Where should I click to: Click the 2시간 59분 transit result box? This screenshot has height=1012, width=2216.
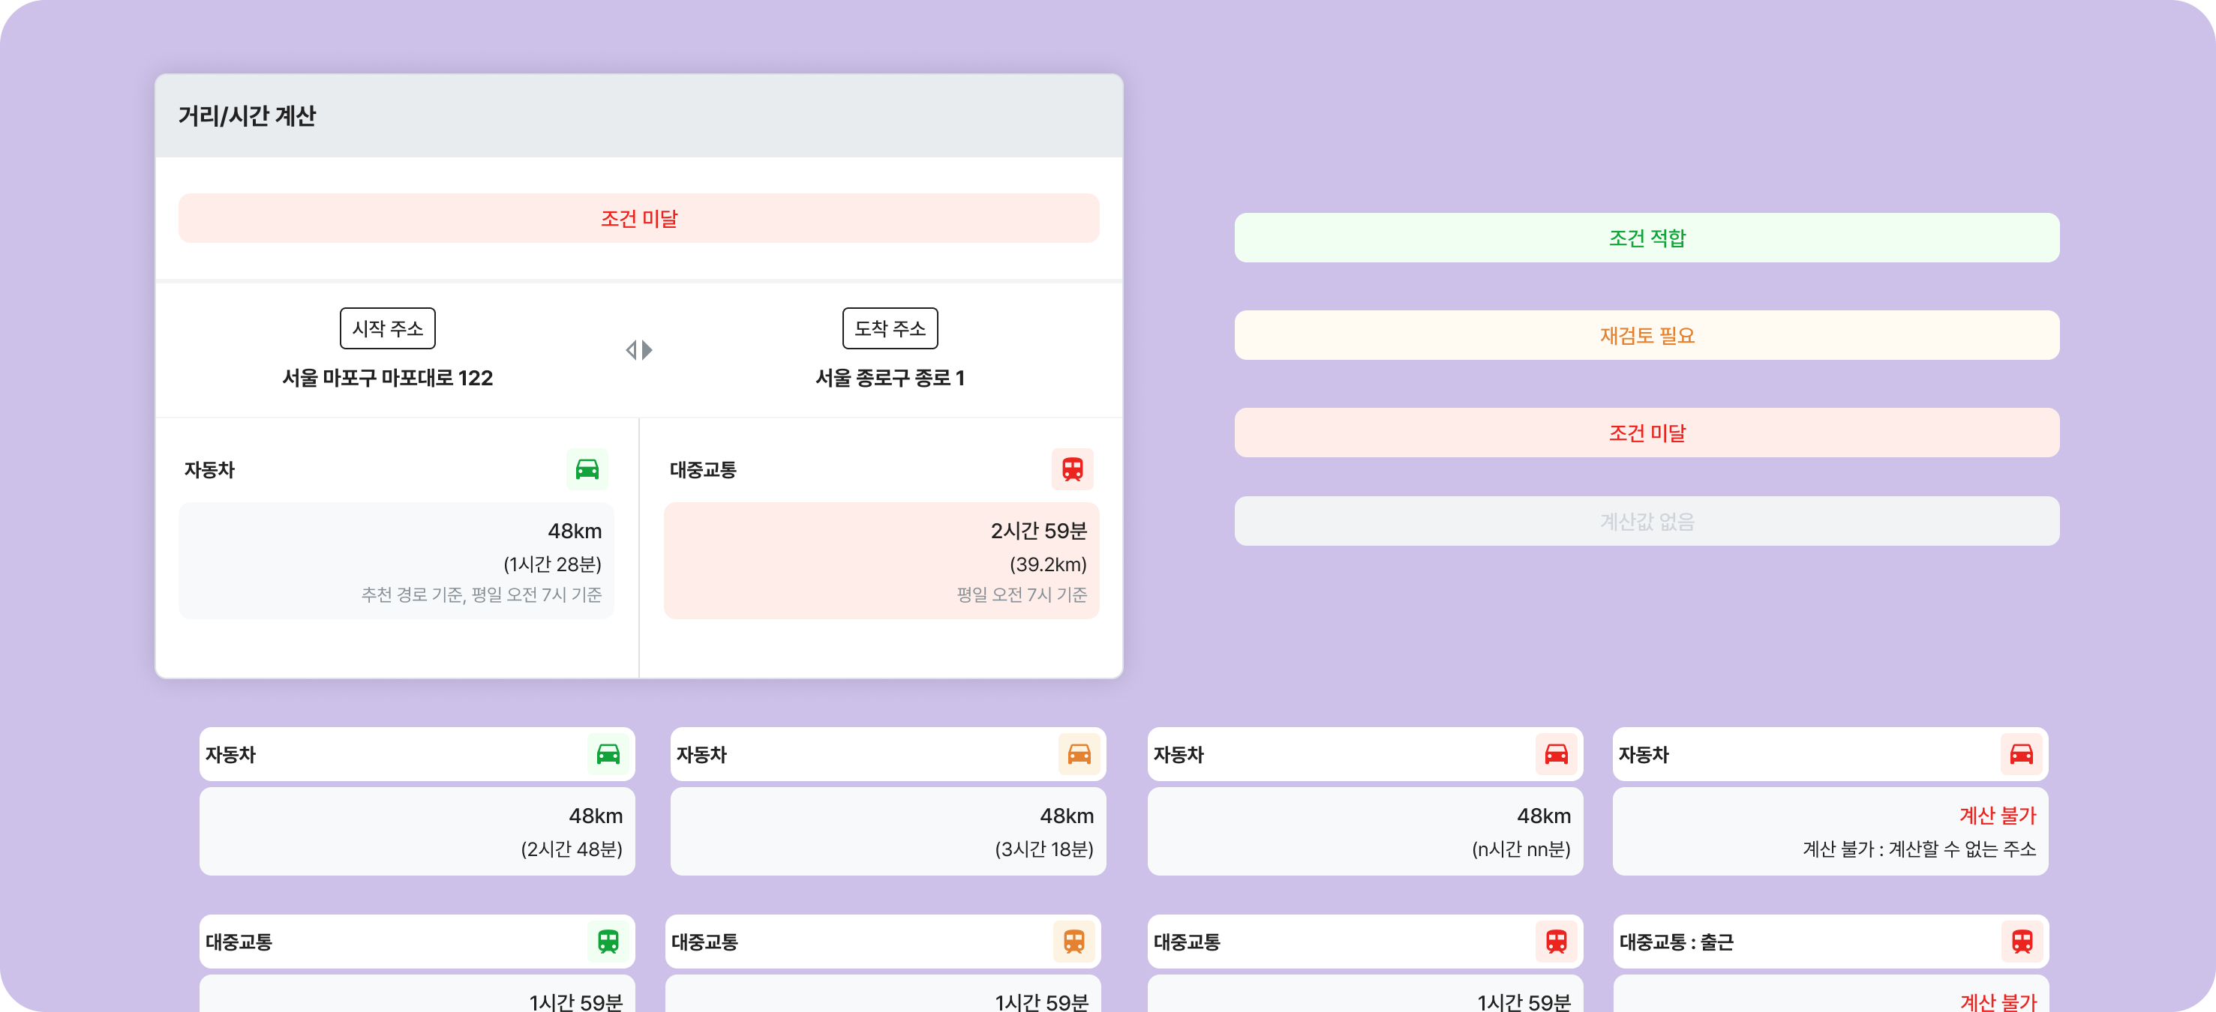pos(881,561)
